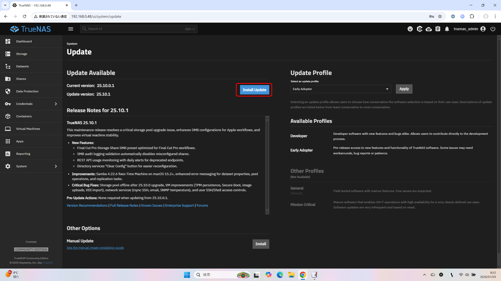Viewport: 501px width, 281px height.
Task: Open the Full Release Notes link
Action: point(124,206)
